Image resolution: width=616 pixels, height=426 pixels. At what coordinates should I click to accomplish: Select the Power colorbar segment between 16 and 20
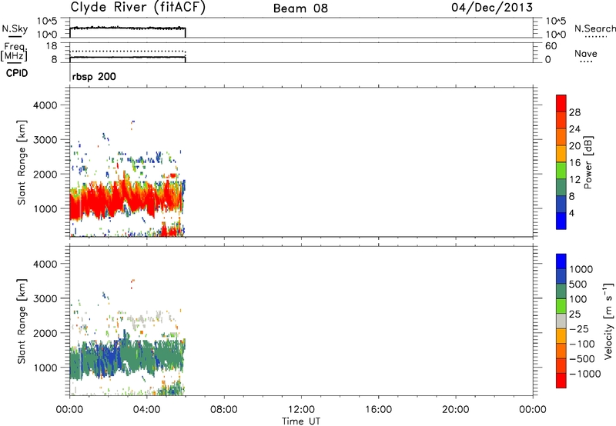561,154
